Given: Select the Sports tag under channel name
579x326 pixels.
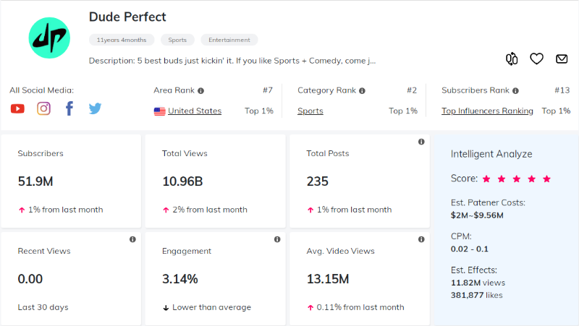Looking at the screenshot, I should point(177,40).
